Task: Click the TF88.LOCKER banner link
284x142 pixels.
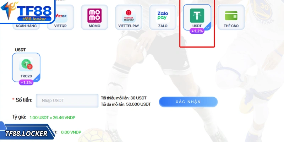Action: pos(26,133)
